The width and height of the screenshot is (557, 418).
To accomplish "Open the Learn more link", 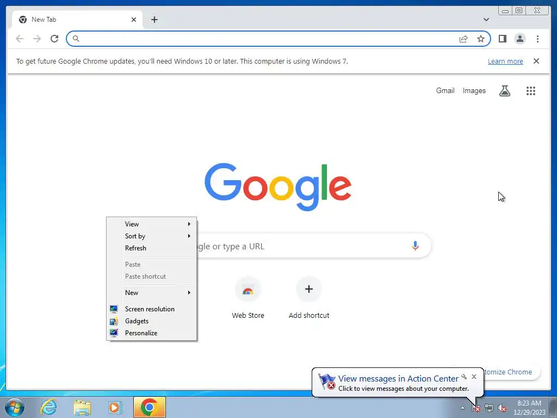I will [x=505, y=61].
